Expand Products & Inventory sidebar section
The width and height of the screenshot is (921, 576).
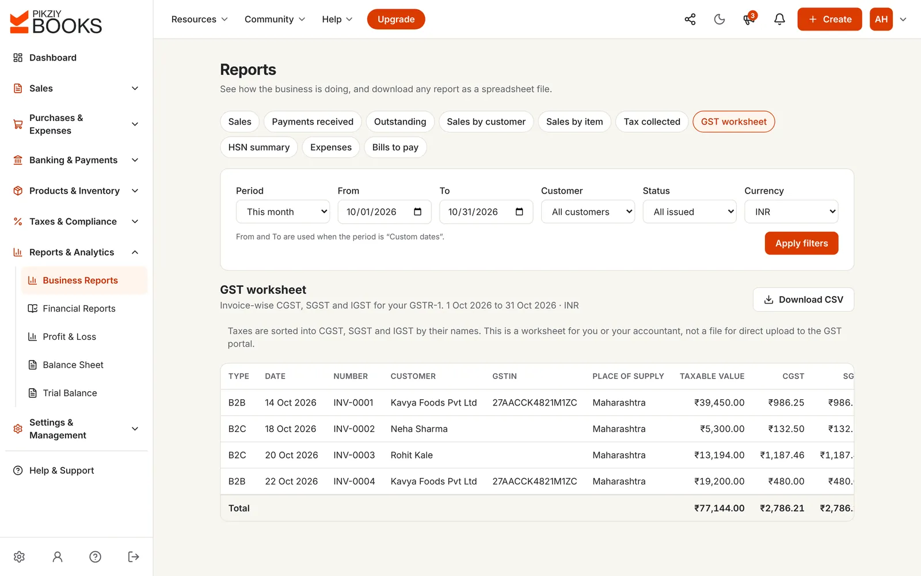coord(77,191)
